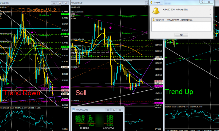Select the 08:27:33 AUDUSD 60M alert row
Screen dimensions: 219x131
pyautogui.click(x=181, y=20)
